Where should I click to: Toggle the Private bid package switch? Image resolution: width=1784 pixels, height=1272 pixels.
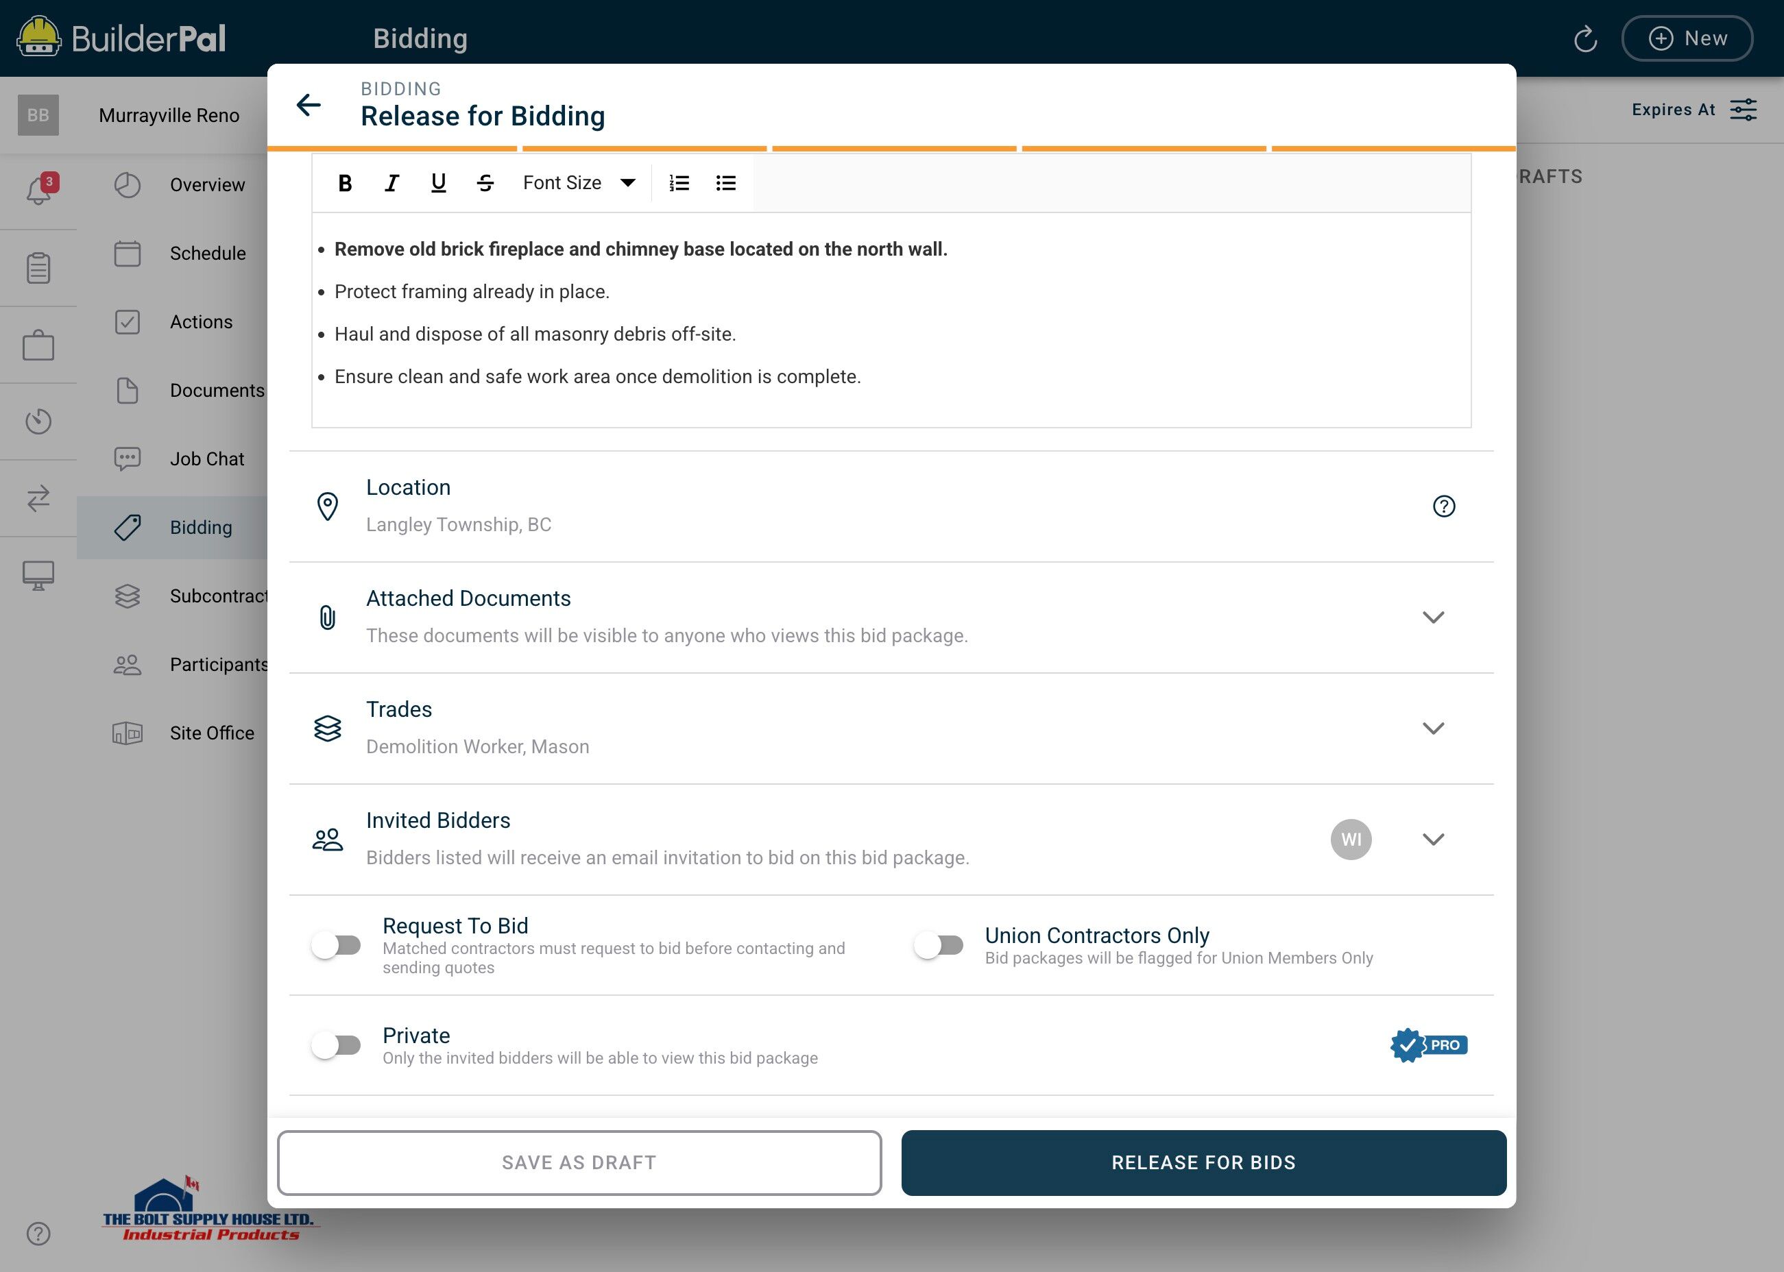336,1045
